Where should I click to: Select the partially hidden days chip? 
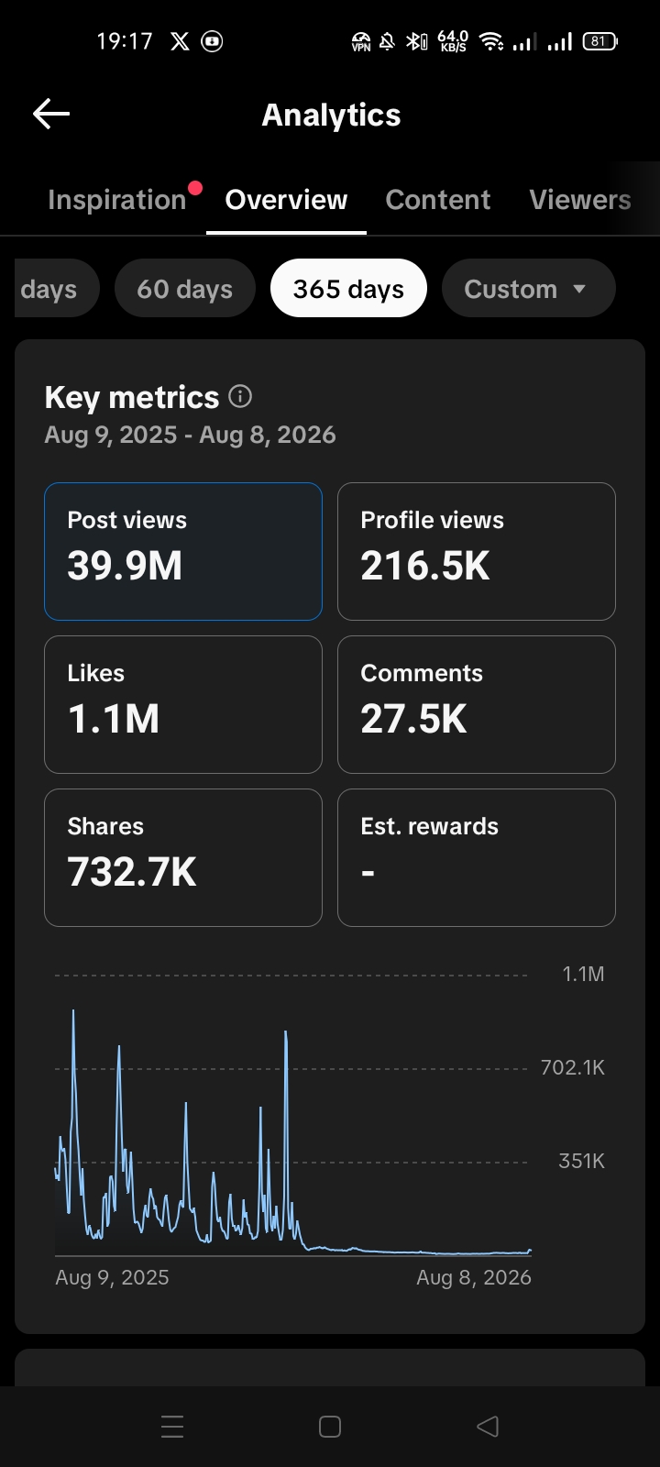point(56,288)
